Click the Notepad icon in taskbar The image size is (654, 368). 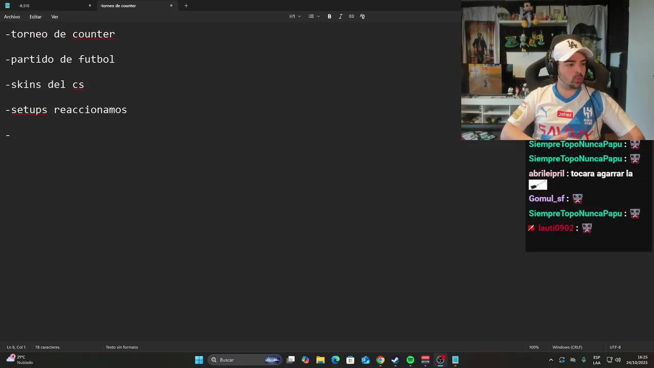tap(455, 360)
